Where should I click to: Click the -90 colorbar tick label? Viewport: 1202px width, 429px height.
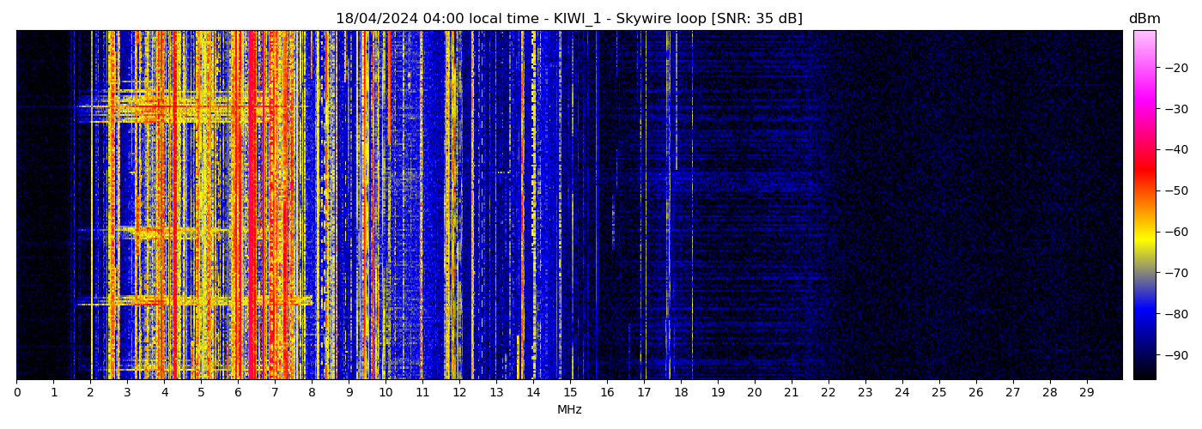pos(1174,355)
